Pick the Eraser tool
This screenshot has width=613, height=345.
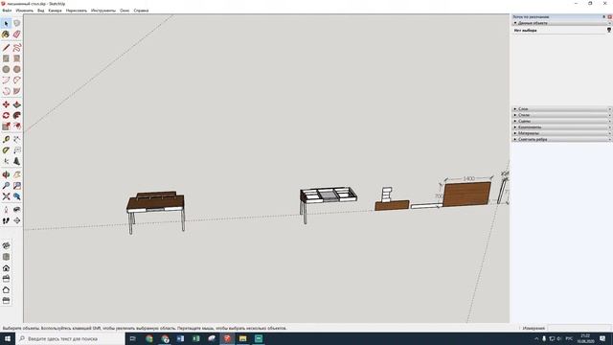click(17, 34)
